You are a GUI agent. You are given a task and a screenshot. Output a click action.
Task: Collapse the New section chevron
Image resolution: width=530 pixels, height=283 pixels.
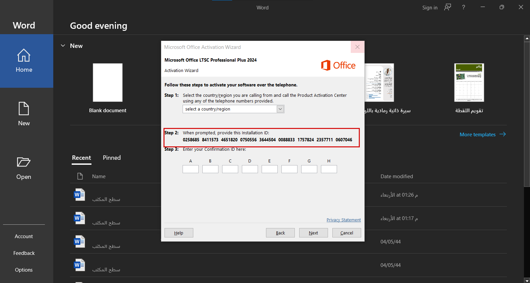click(x=63, y=46)
